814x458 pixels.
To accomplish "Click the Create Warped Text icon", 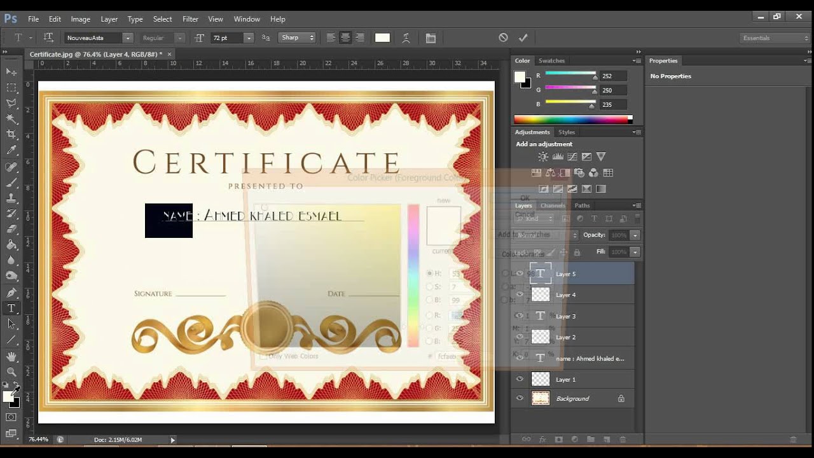I will point(406,38).
